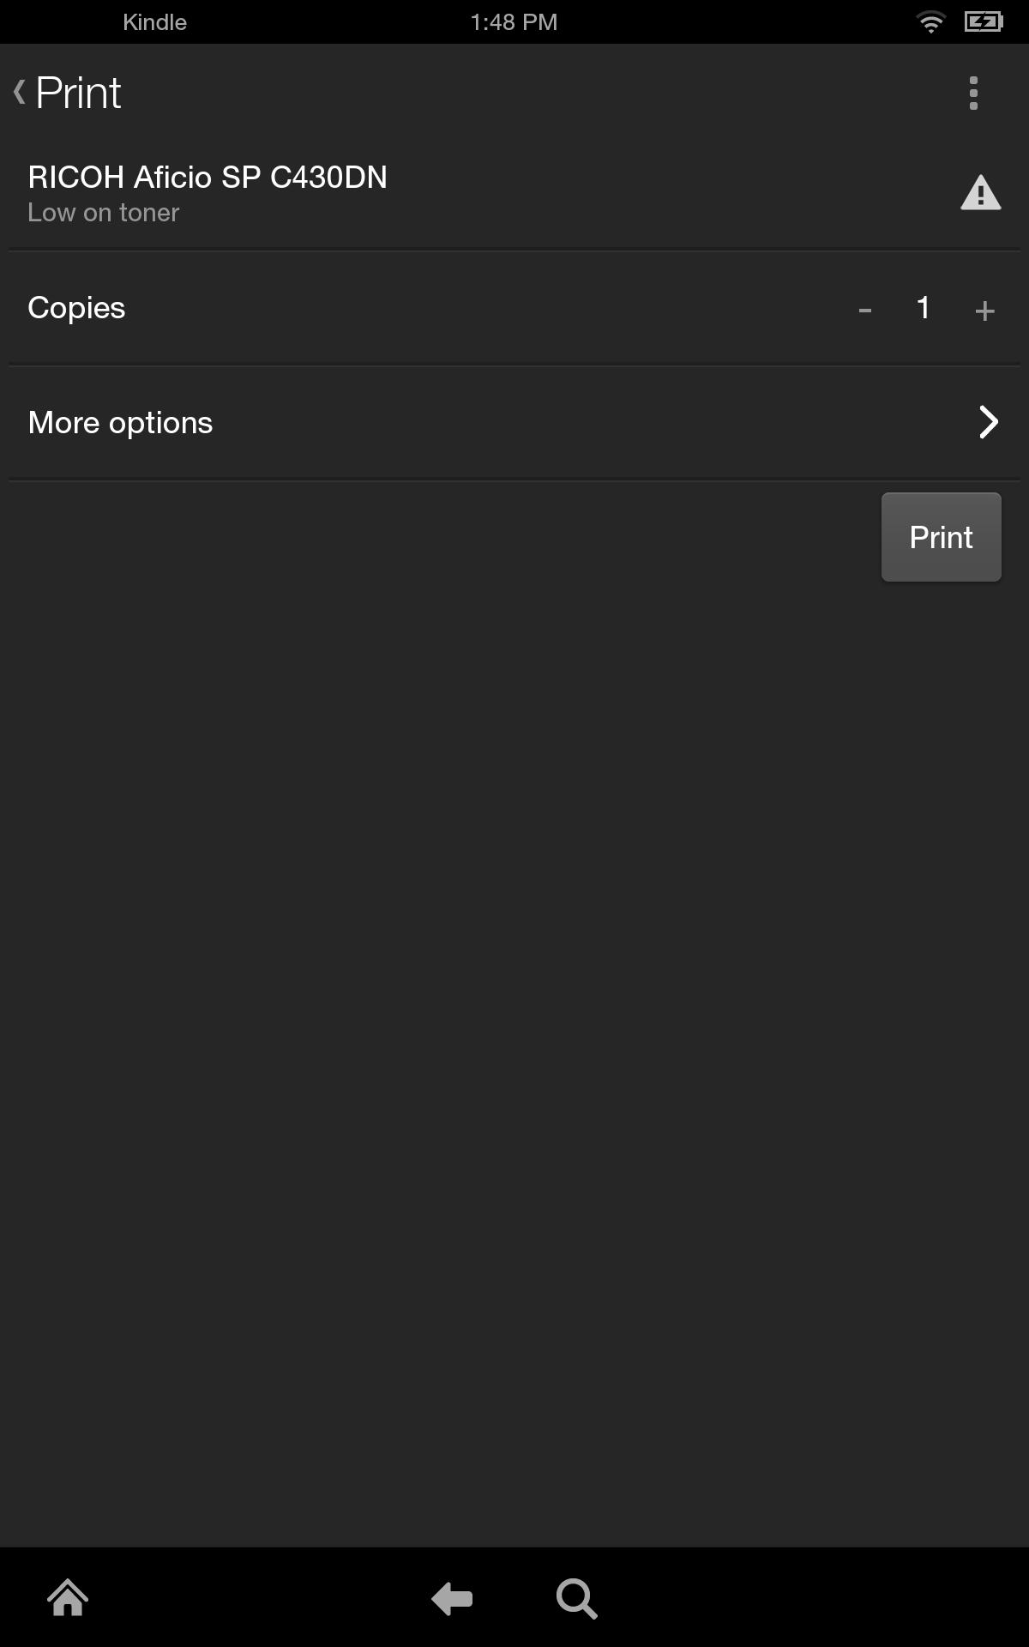Tap the Kindle label in status bar
This screenshot has width=1029, height=1647.
(154, 22)
